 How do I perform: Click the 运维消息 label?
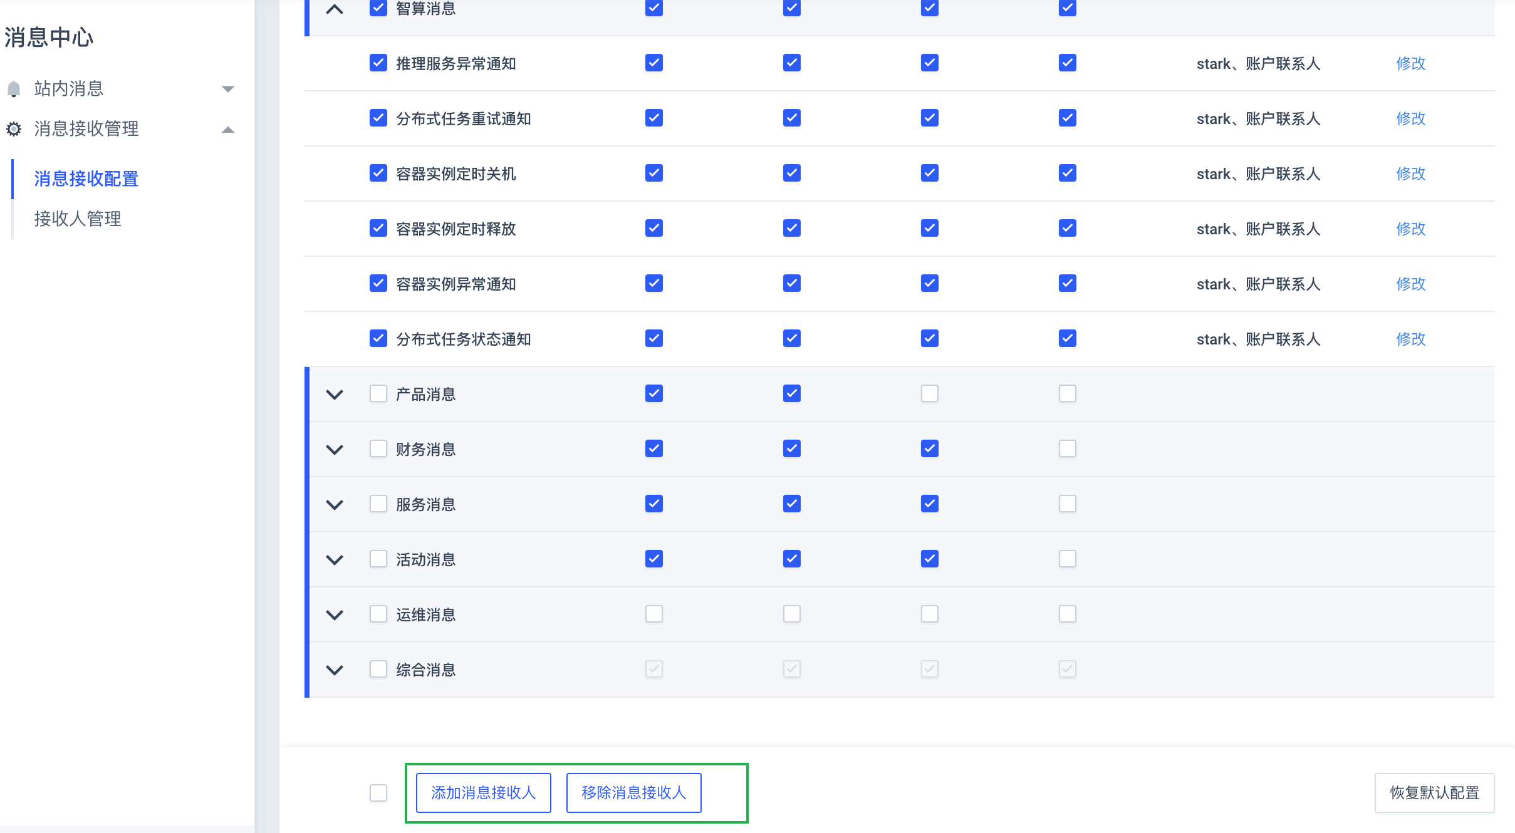(x=426, y=614)
